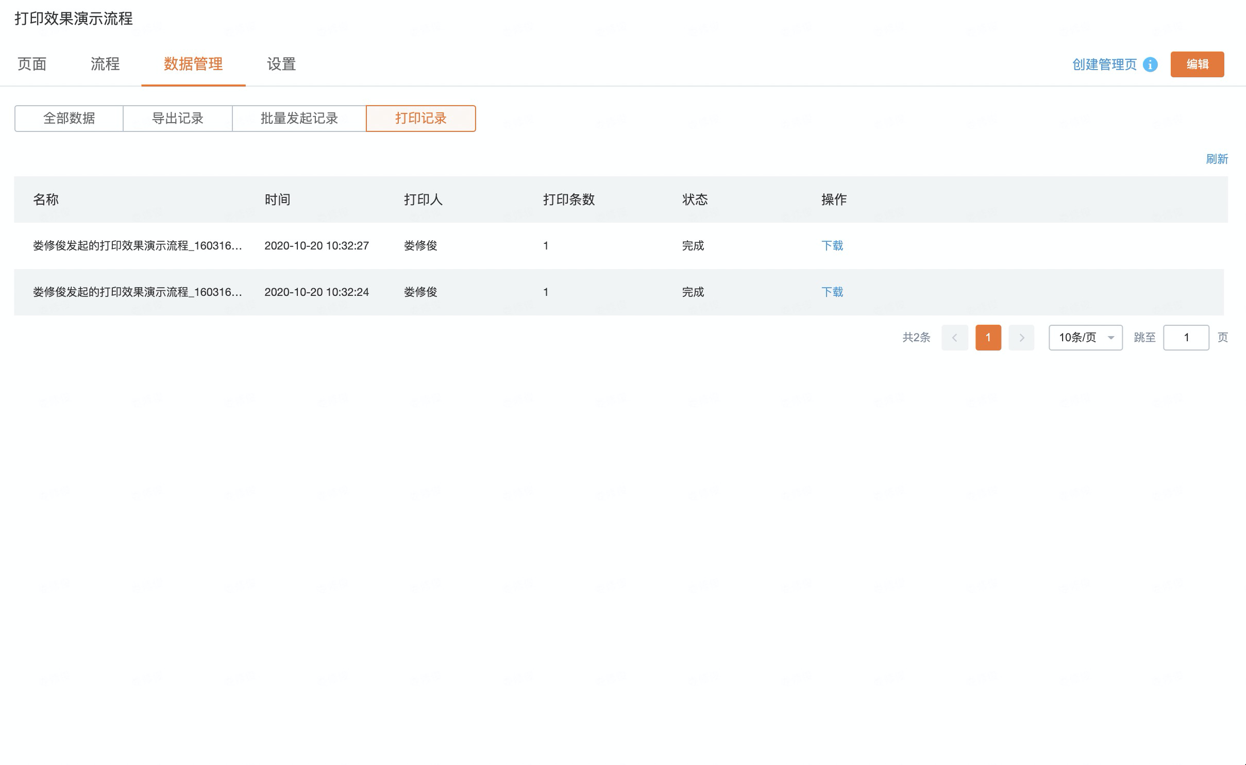This screenshot has width=1246, height=765.
Task: Click the first record name in the table
Action: pos(137,245)
